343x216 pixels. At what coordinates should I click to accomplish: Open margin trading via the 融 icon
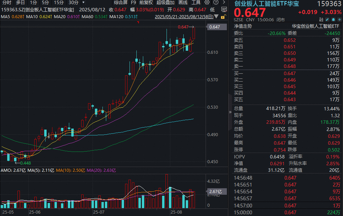pyautogui.click(x=321, y=20)
